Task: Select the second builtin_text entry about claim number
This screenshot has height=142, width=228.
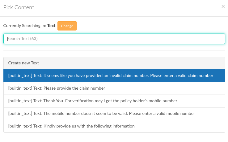Action: [x=114, y=88]
